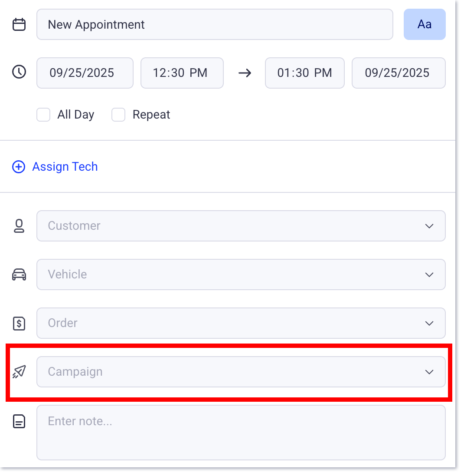Click the start date 09/25/2025 field
The height and width of the screenshot is (476, 464).
pos(85,73)
